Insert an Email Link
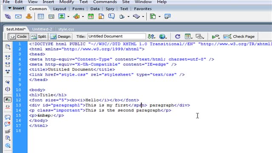This screenshot has width=272, height=153. tap(18, 17)
